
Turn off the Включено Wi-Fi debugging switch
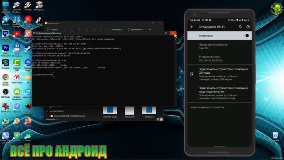(246, 36)
